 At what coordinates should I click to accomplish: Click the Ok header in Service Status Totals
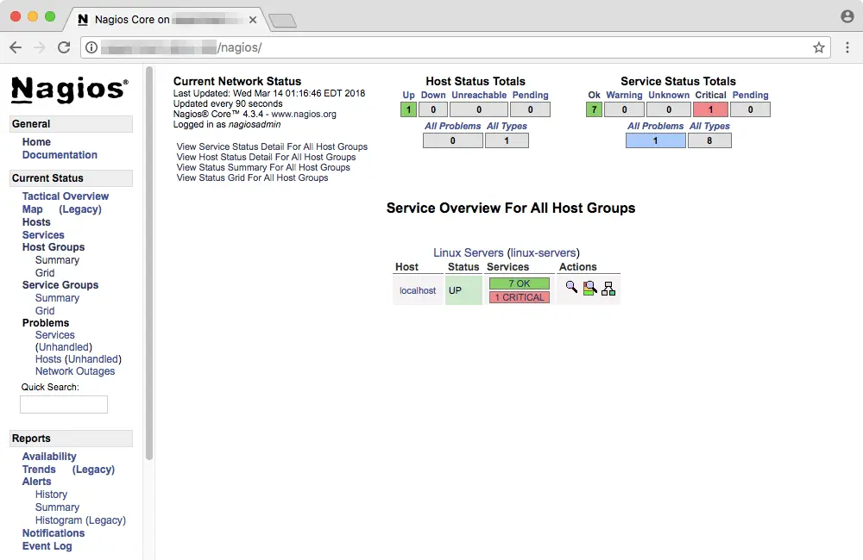click(x=594, y=95)
